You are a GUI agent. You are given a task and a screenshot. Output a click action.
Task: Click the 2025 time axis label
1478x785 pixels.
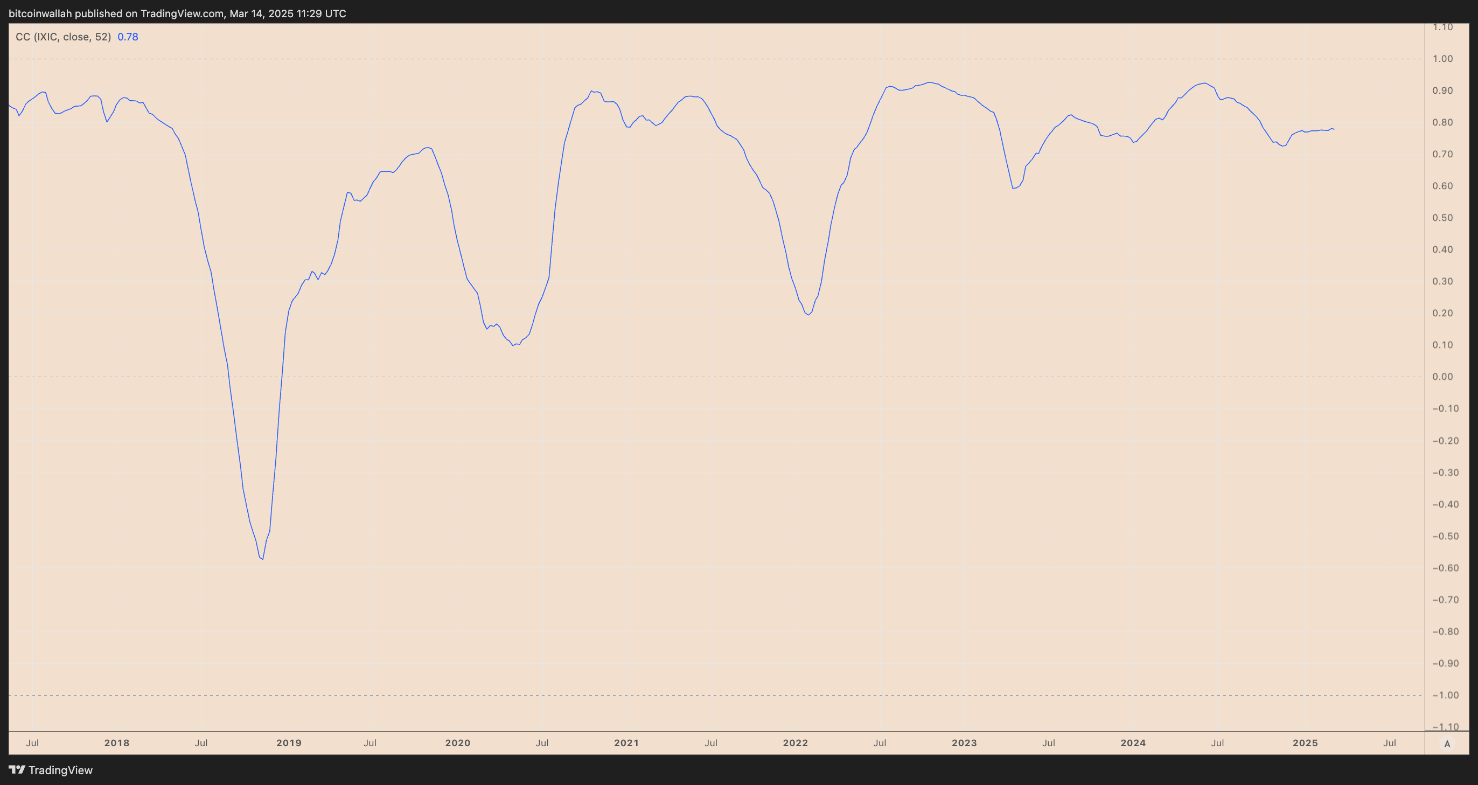click(x=1305, y=742)
